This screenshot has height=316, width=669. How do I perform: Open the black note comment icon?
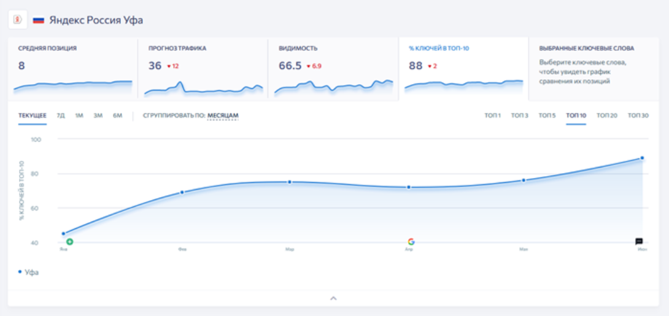tap(639, 241)
